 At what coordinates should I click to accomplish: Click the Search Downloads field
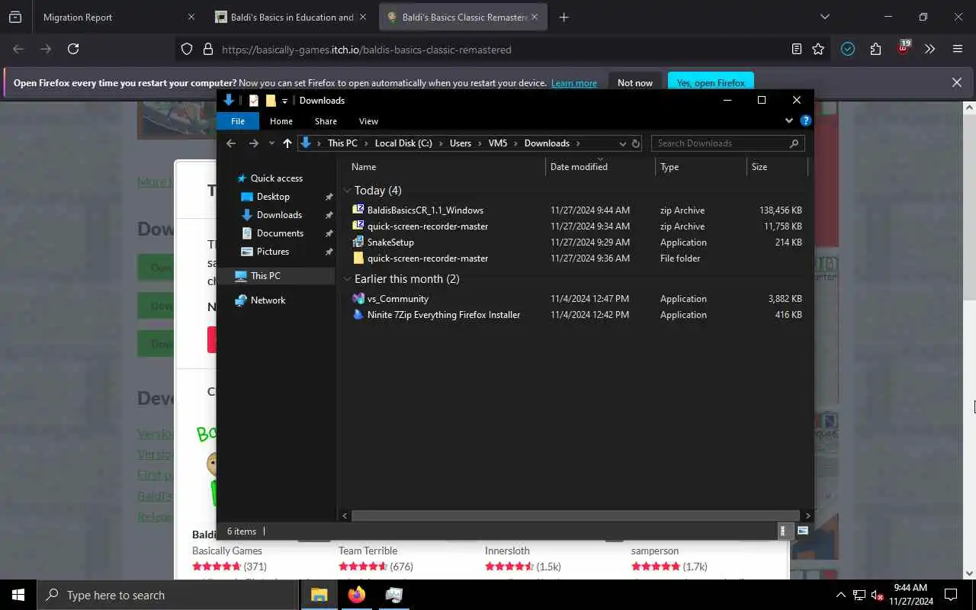pos(727,143)
